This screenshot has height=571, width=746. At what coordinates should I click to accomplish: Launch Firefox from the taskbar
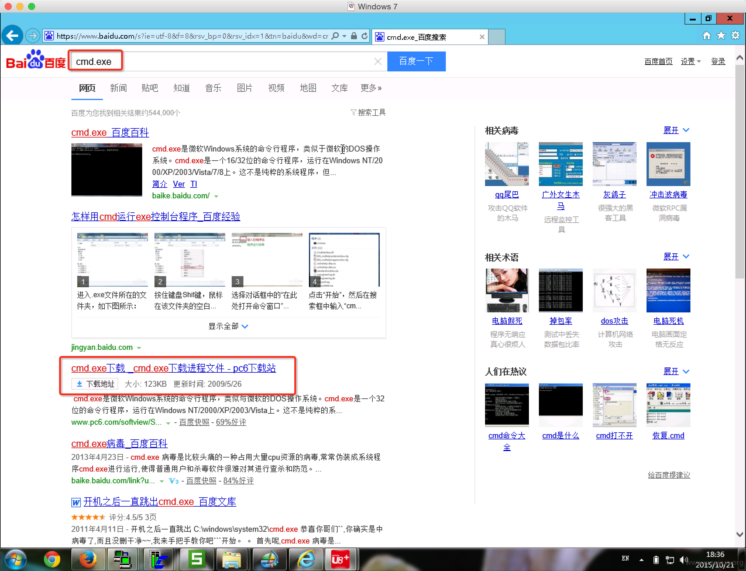tap(88, 559)
